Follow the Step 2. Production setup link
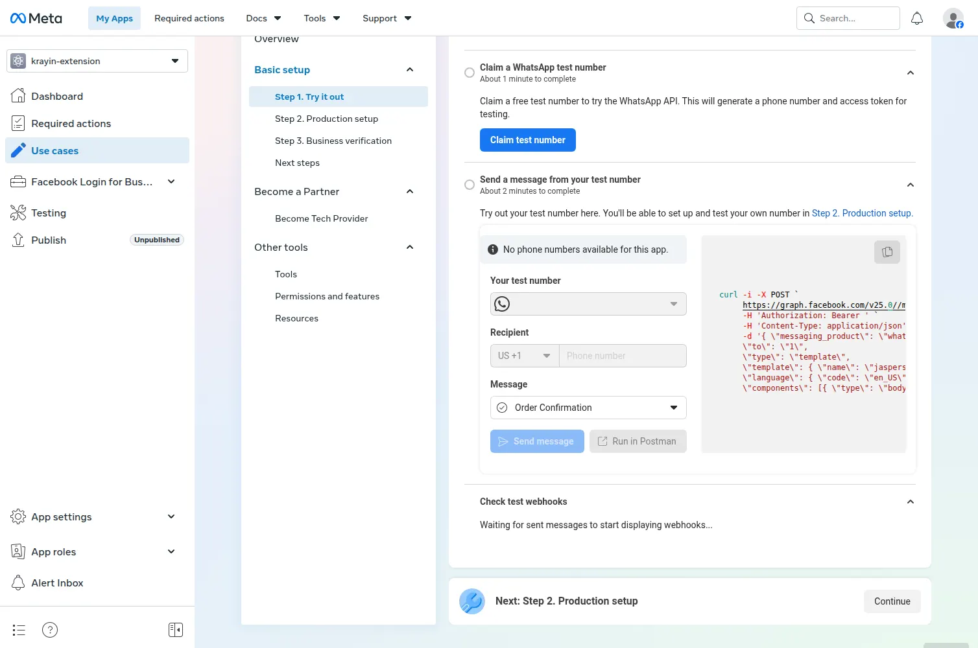The image size is (978, 648). point(863,213)
